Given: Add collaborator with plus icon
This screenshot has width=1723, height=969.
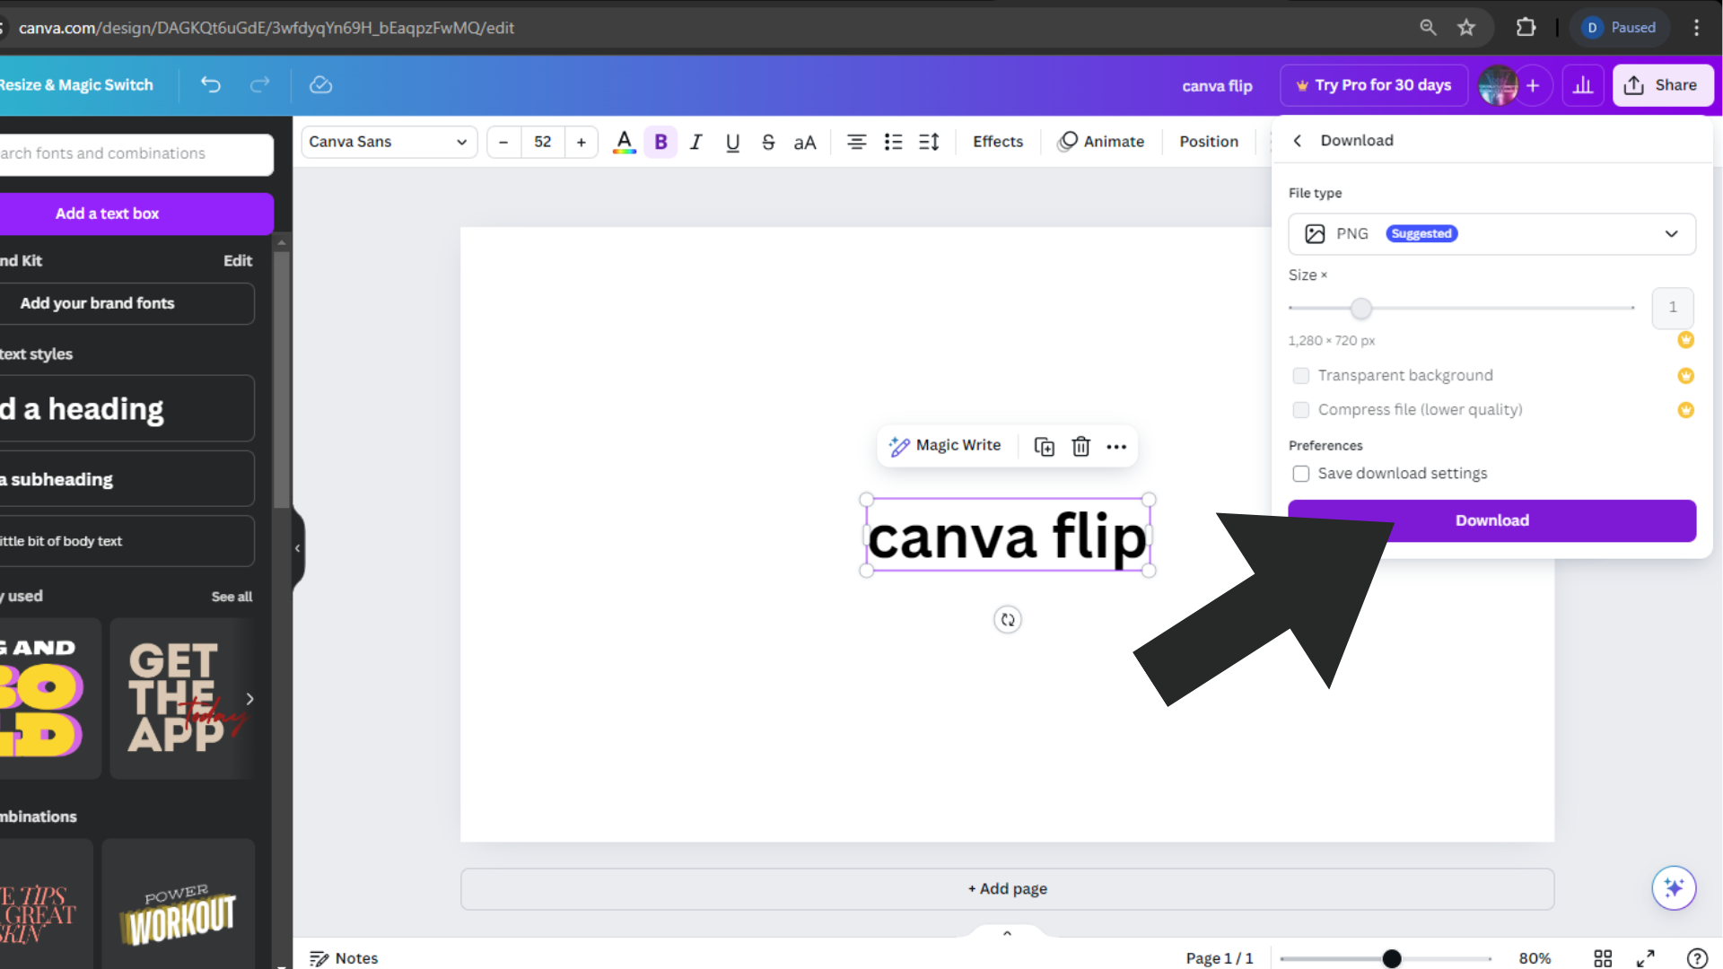Looking at the screenshot, I should click(1533, 85).
